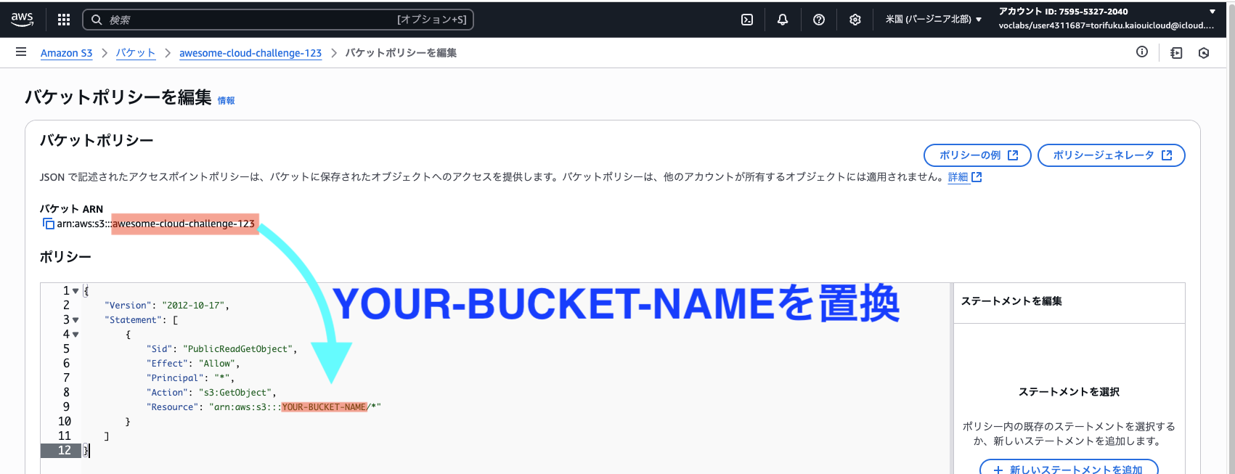Open the info panel icon

[x=1142, y=52]
